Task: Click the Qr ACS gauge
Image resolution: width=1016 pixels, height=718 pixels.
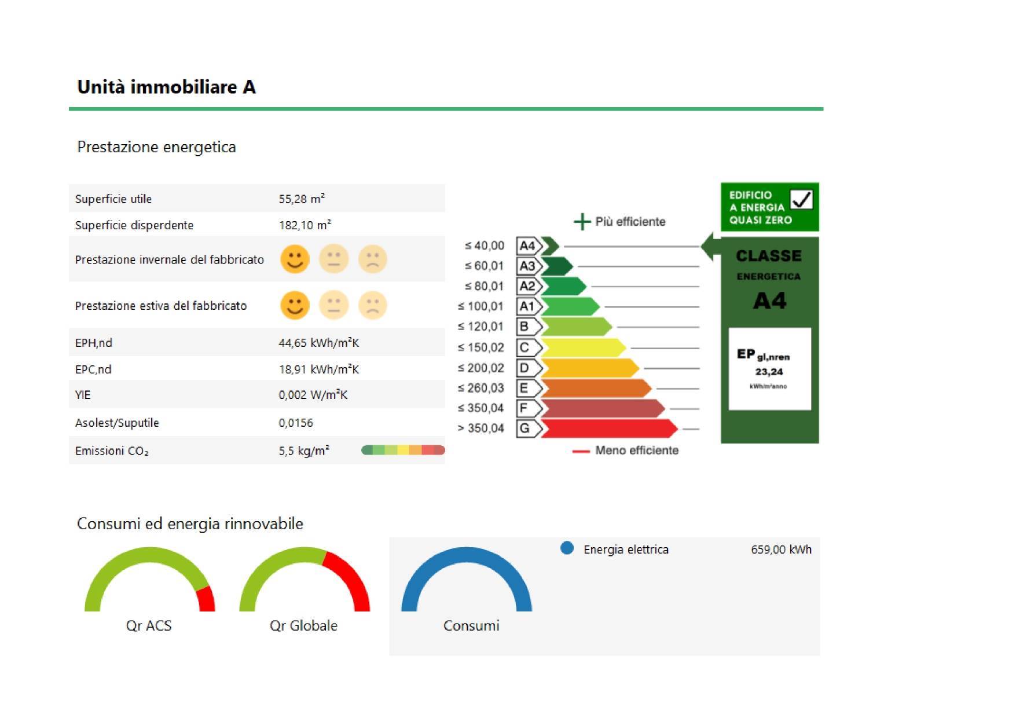Action: point(149,579)
